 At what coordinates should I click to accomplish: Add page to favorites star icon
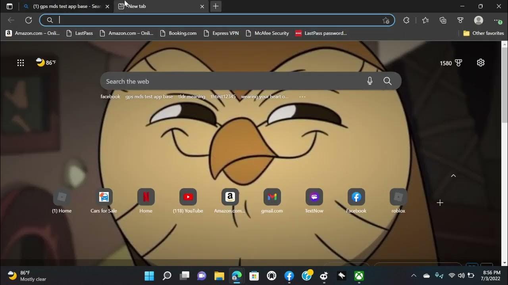pyautogui.click(x=386, y=20)
